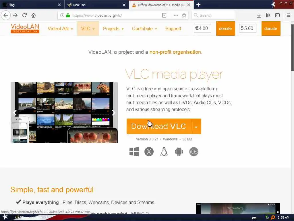Show the previous carousel screenshot
The width and height of the screenshot is (294, 221).
point(15,113)
